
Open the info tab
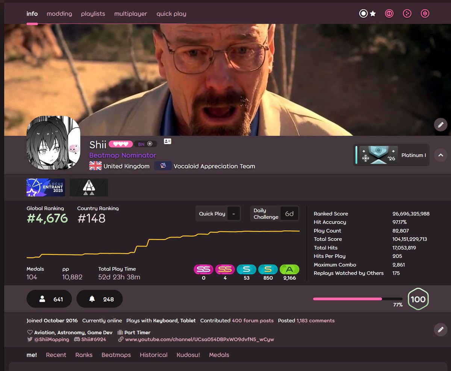click(x=32, y=14)
